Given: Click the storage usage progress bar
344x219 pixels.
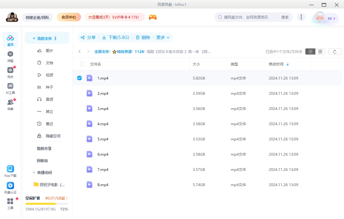Looking at the screenshot, I should point(47,204).
